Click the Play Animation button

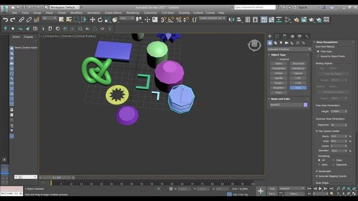pyautogui.click(x=320, y=189)
